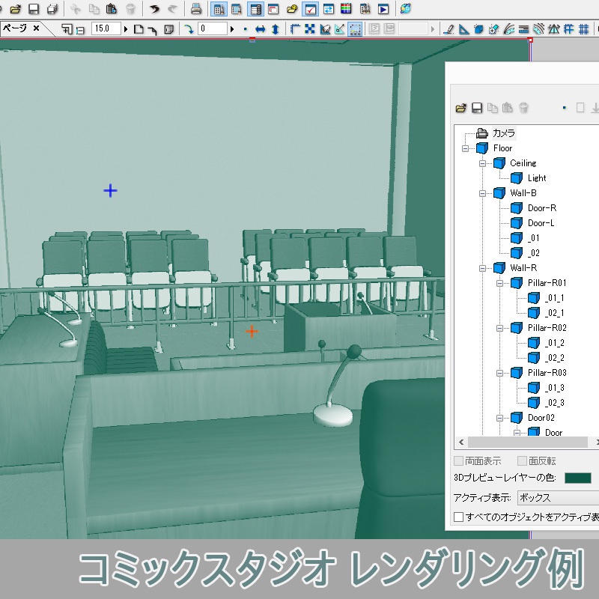Viewport: 599px width, 599px height.
Task: Enable the 両面表示 checkbox
Action: (x=457, y=461)
